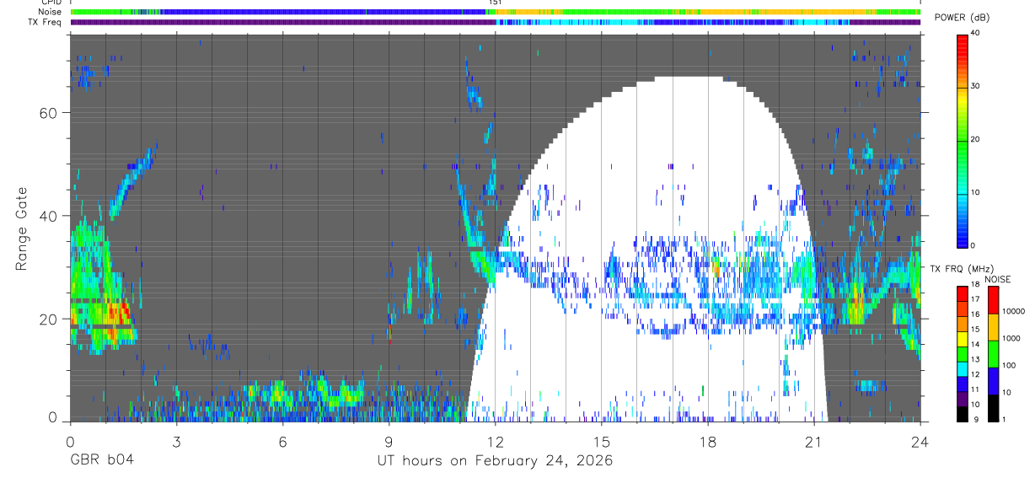Screen dimensions: 1035x478
Task: Click the TX FRQ (MHz) legend title
Action: click(962, 268)
